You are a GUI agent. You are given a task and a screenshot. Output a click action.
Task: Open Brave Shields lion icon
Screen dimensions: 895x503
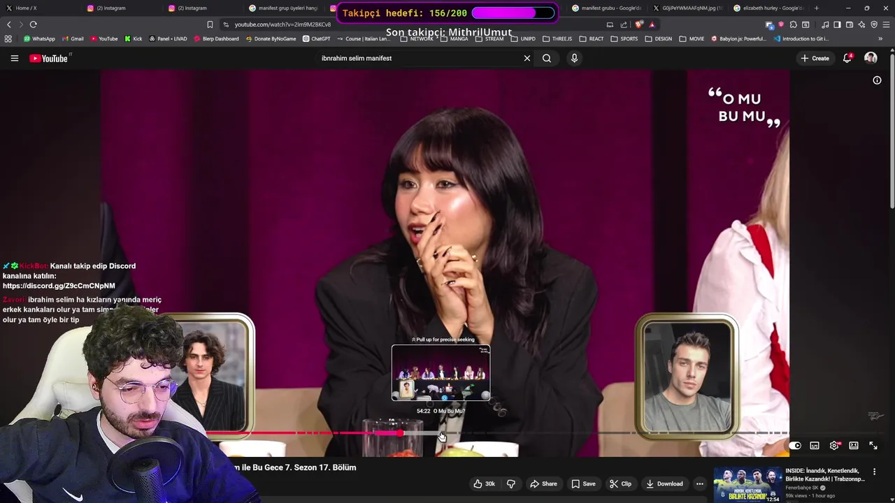(639, 24)
